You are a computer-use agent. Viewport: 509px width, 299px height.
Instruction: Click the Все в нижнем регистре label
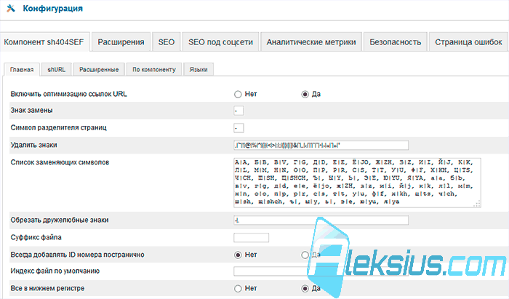pyautogui.click(x=47, y=288)
